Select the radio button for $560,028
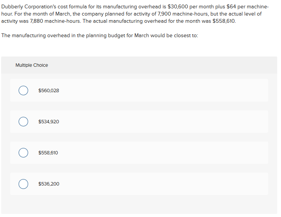The height and width of the screenshot is (217, 281). pos(24,91)
